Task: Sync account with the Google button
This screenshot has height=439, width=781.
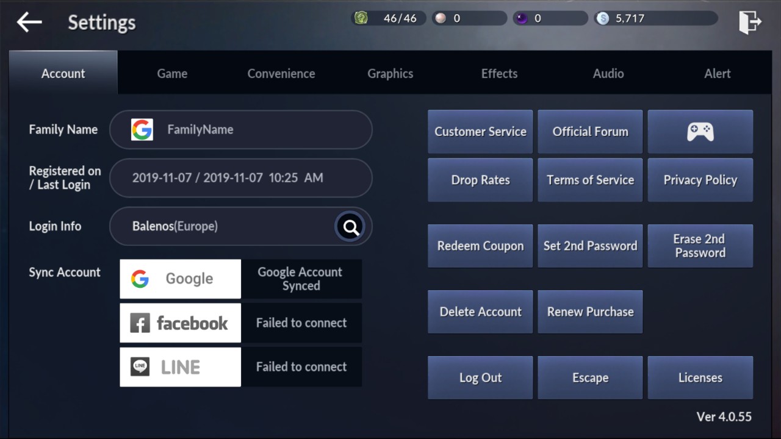Action: point(181,279)
